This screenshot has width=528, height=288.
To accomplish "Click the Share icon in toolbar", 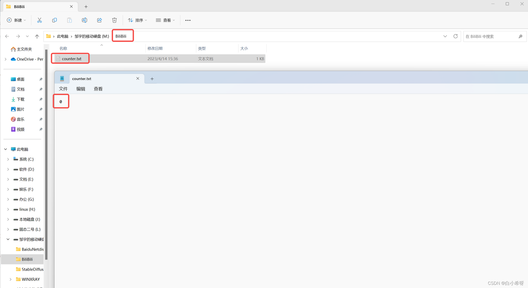I will (x=100, y=20).
